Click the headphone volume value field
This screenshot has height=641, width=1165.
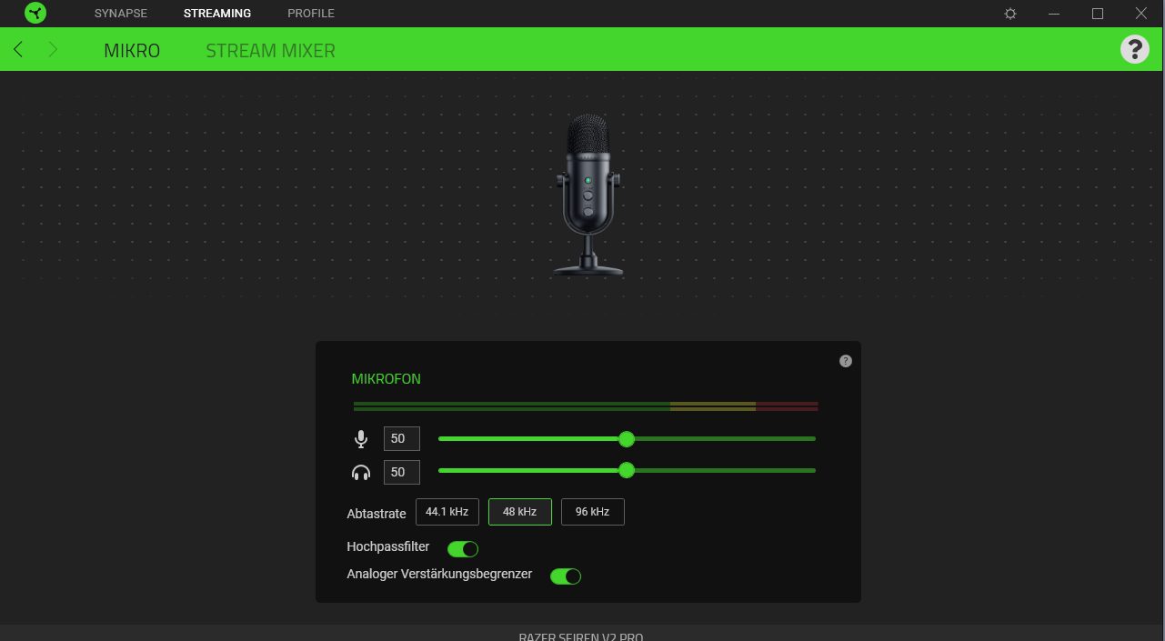point(401,473)
